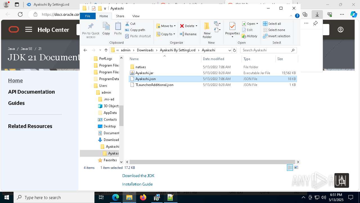
Task: Click Select none in the ribbon
Action: [x=274, y=30]
